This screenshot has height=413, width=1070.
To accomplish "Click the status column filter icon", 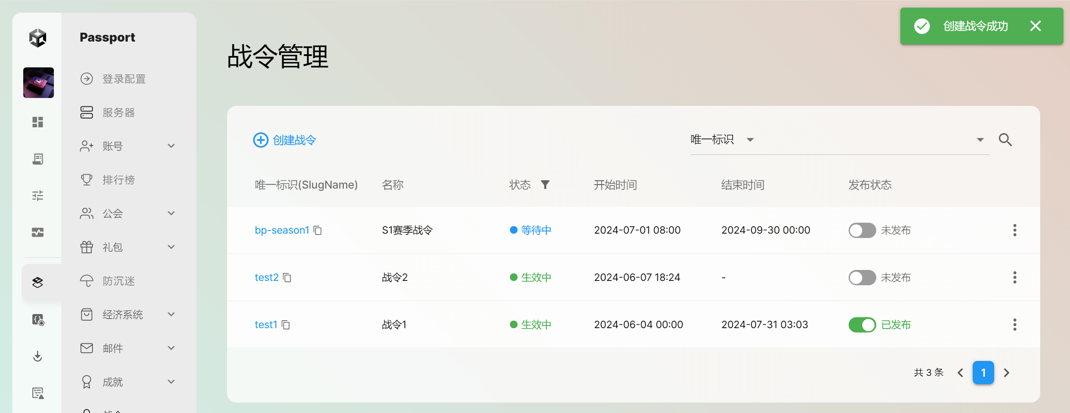I will [x=545, y=185].
